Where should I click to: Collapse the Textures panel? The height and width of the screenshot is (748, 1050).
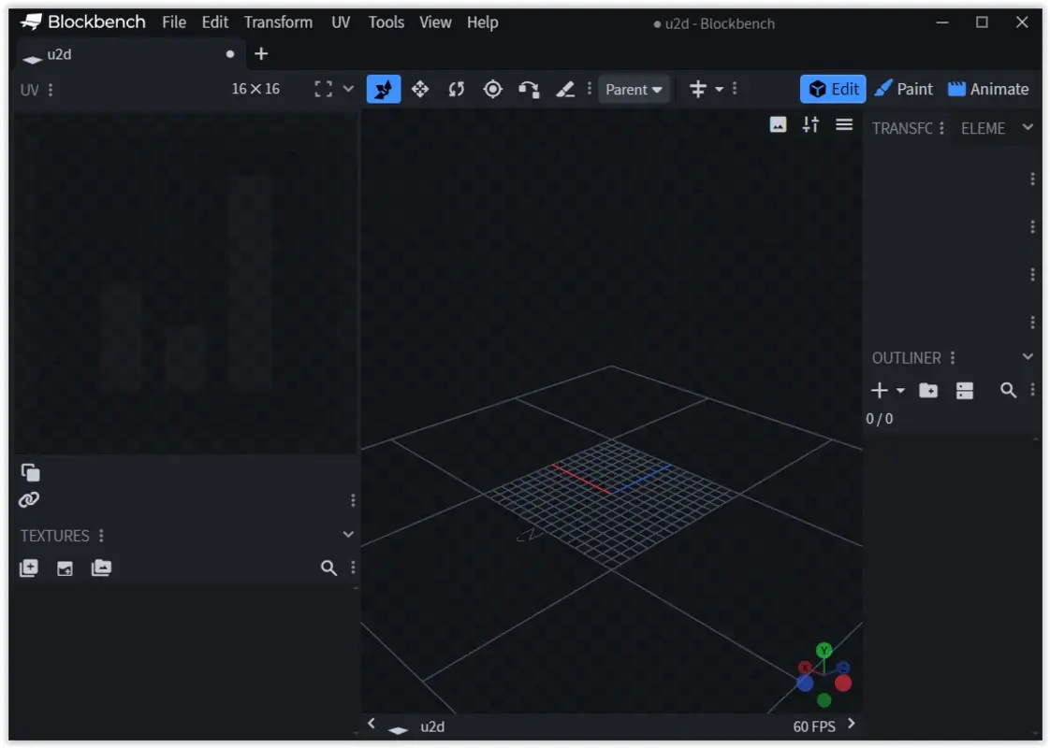347,535
